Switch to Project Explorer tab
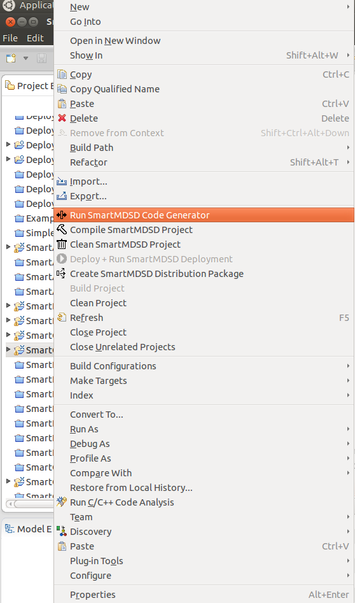This screenshot has width=355, height=603. point(29,86)
